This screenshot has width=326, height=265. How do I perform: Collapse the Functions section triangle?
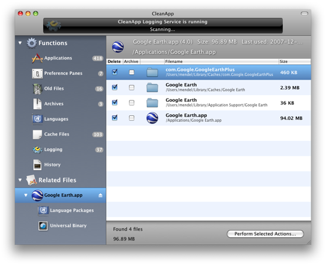click(20, 43)
